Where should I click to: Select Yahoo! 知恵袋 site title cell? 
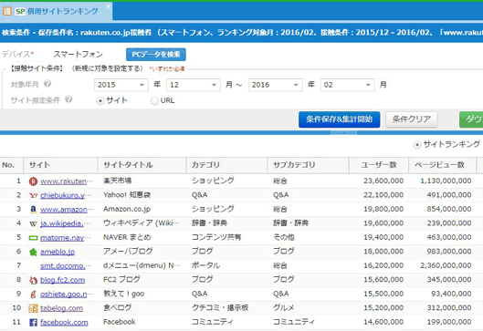pyautogui.click(x=127, y=195)
